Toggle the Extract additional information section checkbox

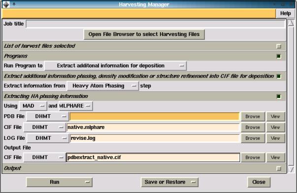[x=279, y=76]
